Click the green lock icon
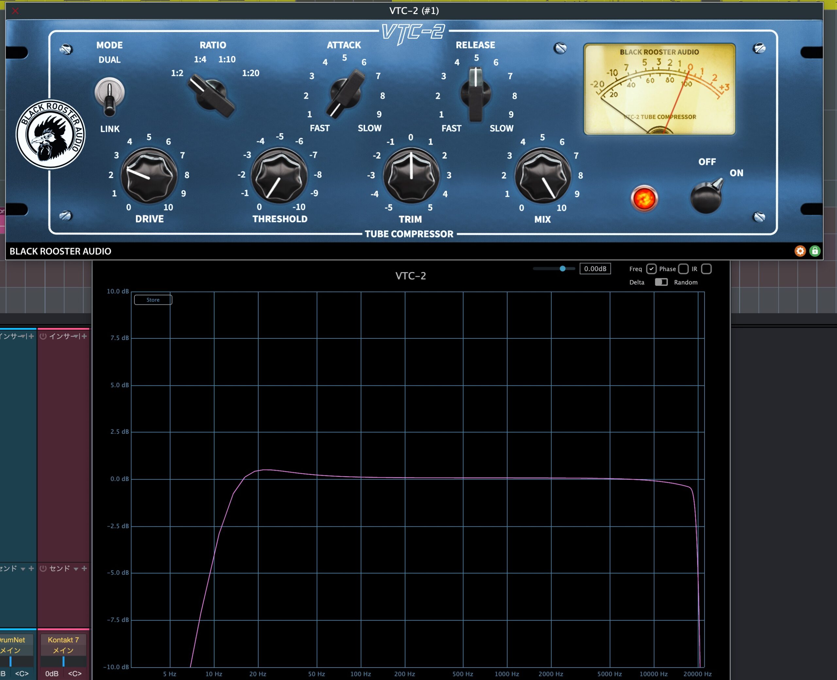 tap(815, 251)
